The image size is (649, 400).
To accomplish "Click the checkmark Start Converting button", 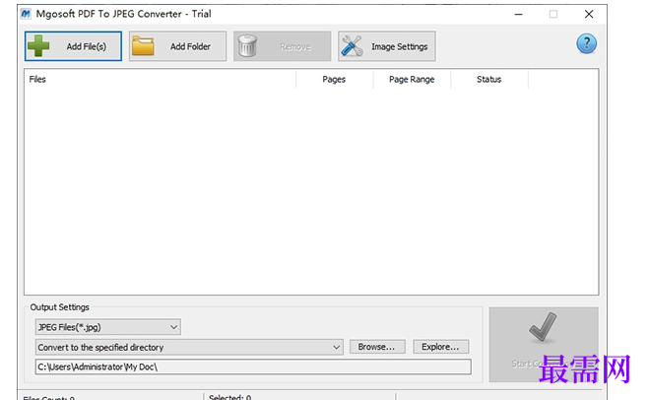I will tap(544, 345).
